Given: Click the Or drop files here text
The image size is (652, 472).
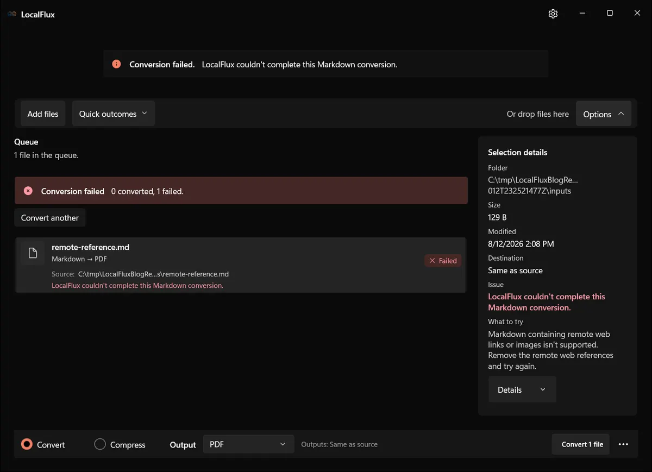Looking at the screenshot, I should coord(538,114).
